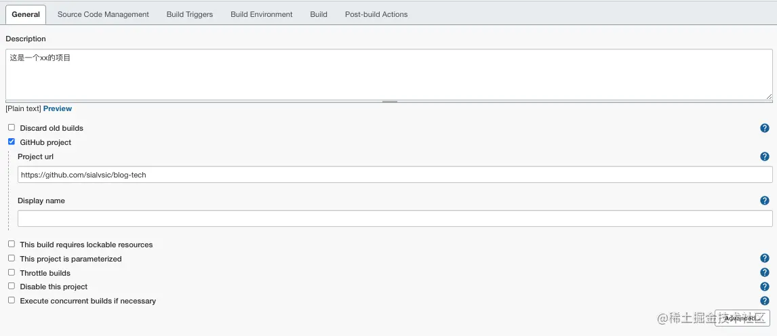The width and height of the screenshot is (777, 336).
Task: Click the empty Display name field
Action: click(395, 219)
